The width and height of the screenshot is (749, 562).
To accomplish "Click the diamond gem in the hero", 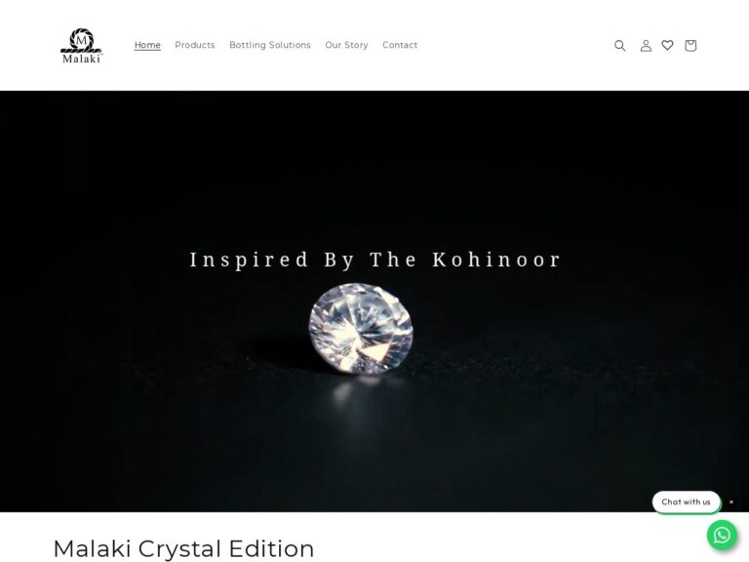I will coord(361,328).
